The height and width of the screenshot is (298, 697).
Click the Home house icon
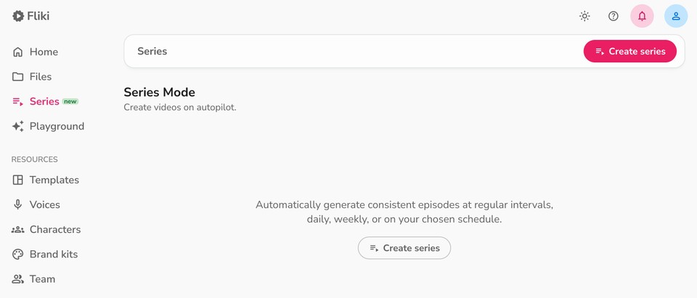[18, 52]
